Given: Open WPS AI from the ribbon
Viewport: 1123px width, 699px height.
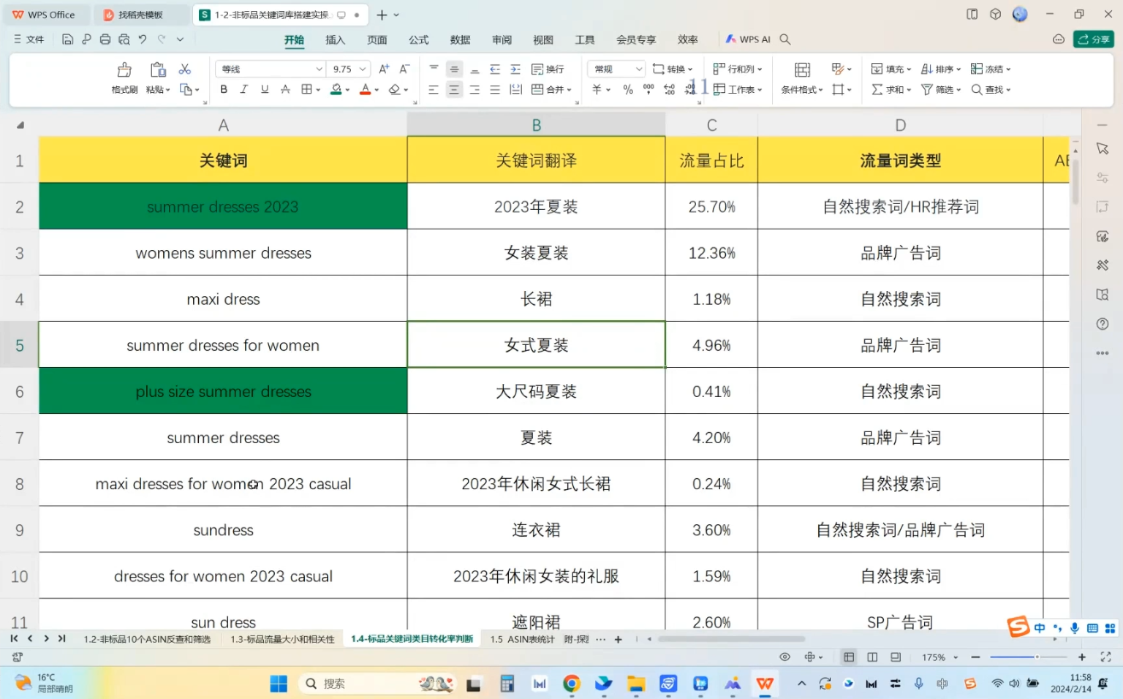Looking at the screenshot, I should (x=749, y=39).
